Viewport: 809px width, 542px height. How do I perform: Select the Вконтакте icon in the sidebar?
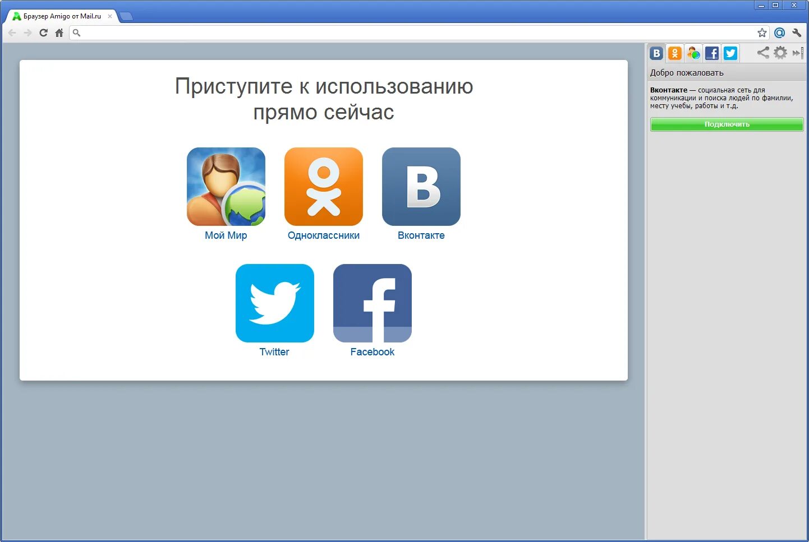tap(656, 53)
